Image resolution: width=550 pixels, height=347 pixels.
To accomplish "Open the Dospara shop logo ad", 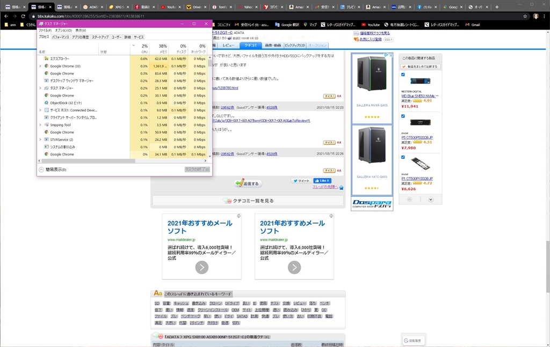I will coord(372,204).
